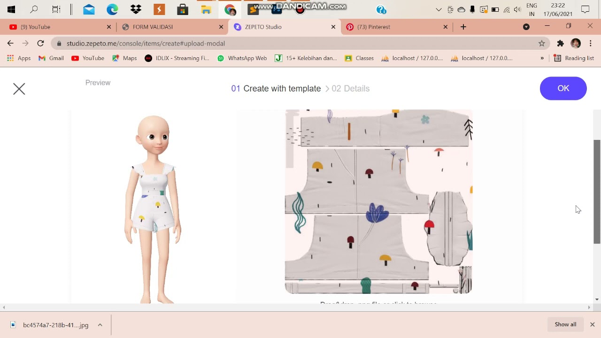601x338 pixels.
Task: Click the vertical page scrollbar
Action: coord(597,192)
